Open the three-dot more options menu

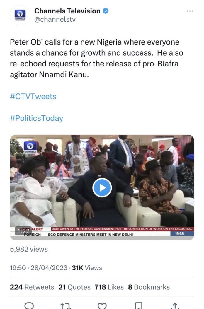(190, 11)
